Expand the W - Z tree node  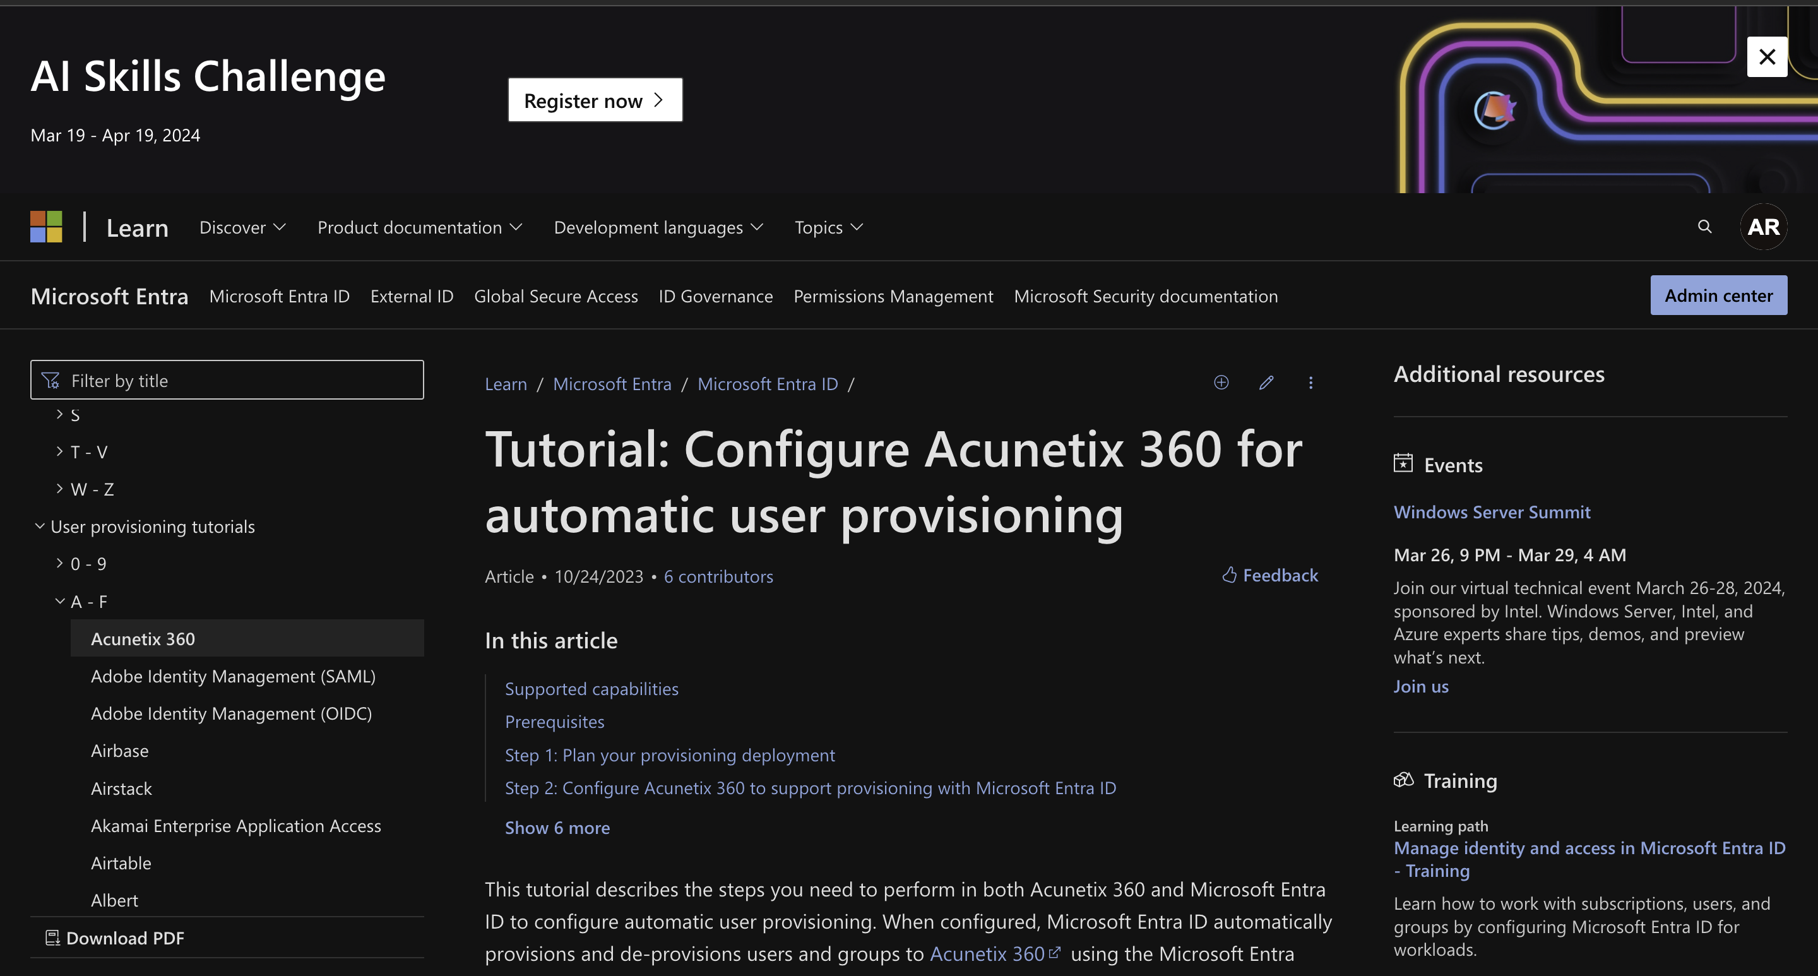point(59,489)
